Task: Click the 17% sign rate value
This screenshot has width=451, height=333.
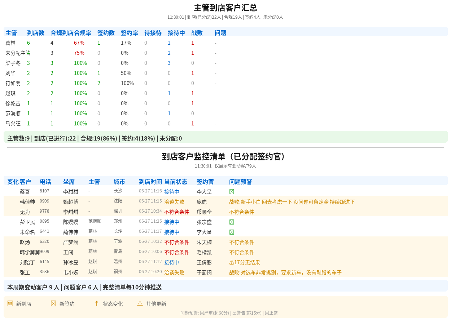Action: (126, 43)
